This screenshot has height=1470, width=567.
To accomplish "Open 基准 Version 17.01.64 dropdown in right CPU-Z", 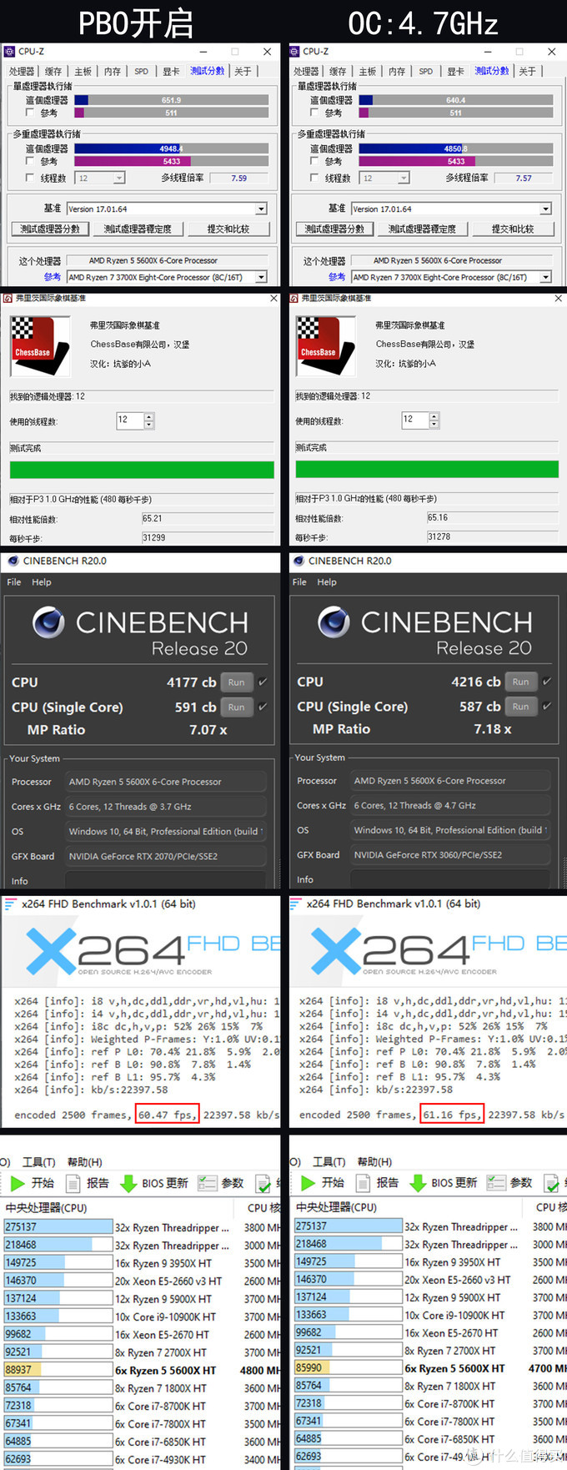I will pos(451,209).
